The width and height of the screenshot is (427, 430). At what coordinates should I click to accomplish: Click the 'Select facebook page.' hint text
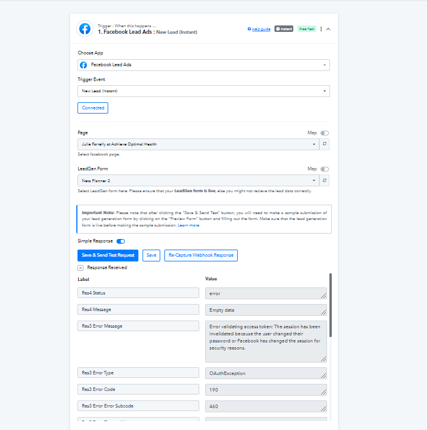99,154
